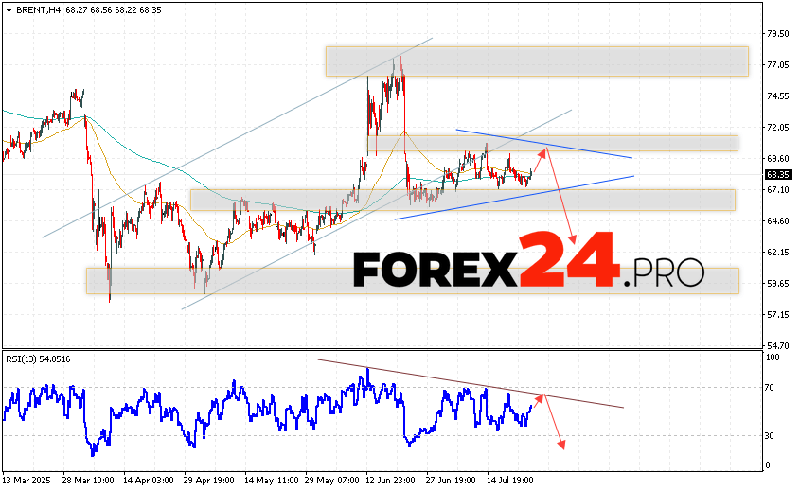
Task: Click the downward red arrowhead on price chart
Action: [572, 238]
